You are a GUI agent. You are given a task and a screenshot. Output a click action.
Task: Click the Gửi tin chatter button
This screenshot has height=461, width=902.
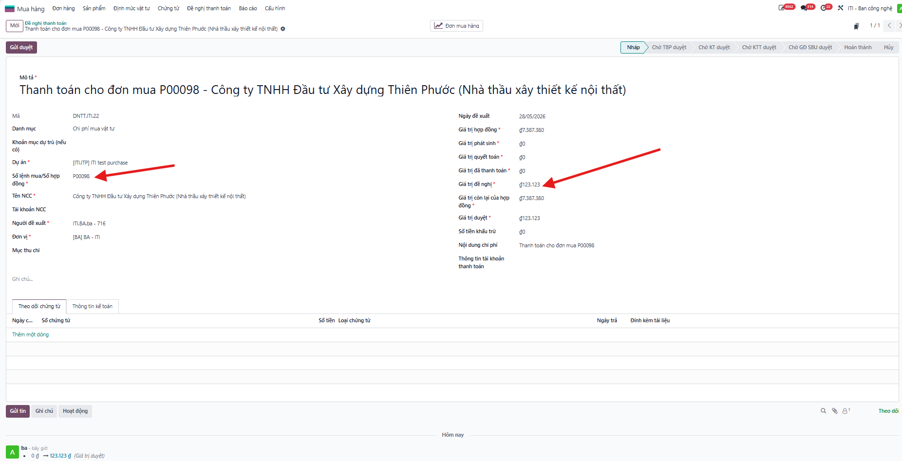[x=18, y=411]
